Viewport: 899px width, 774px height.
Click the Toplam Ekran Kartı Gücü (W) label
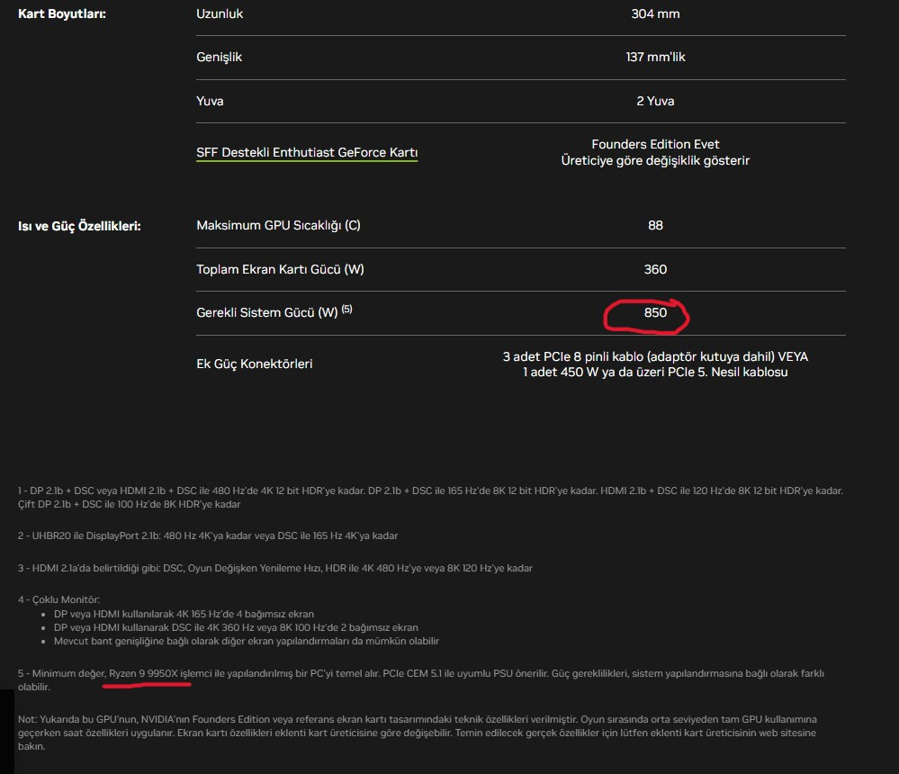coord(281,269)
